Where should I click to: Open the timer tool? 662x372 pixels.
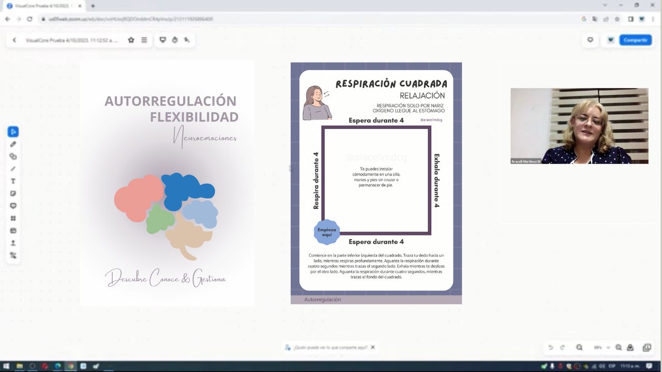click(x=175, y=40)
